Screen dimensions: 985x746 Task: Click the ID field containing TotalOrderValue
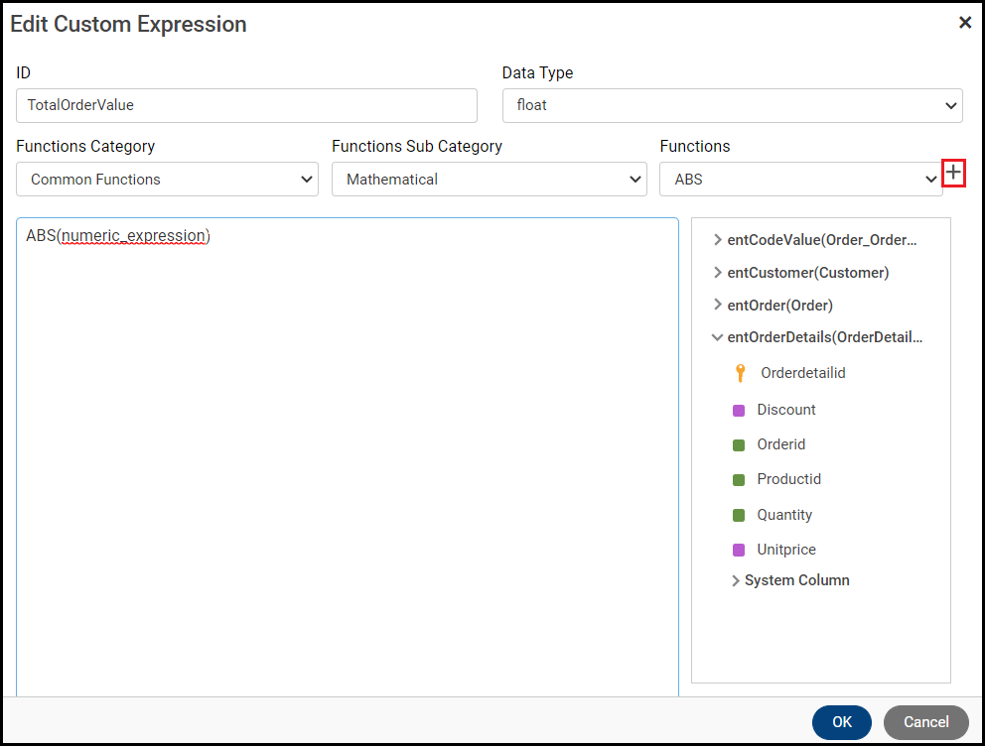(x=246, y=105)
